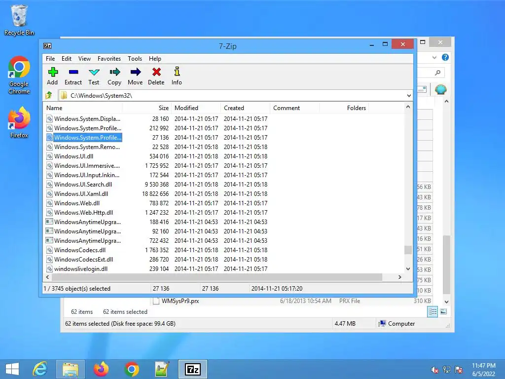The height and width of the screenshot is (379, 505).
Task: Click the scroll down arrow in file list
Action: click(408, 269)
